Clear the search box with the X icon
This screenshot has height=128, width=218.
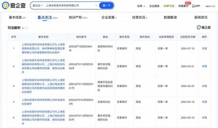pos(96,5)
